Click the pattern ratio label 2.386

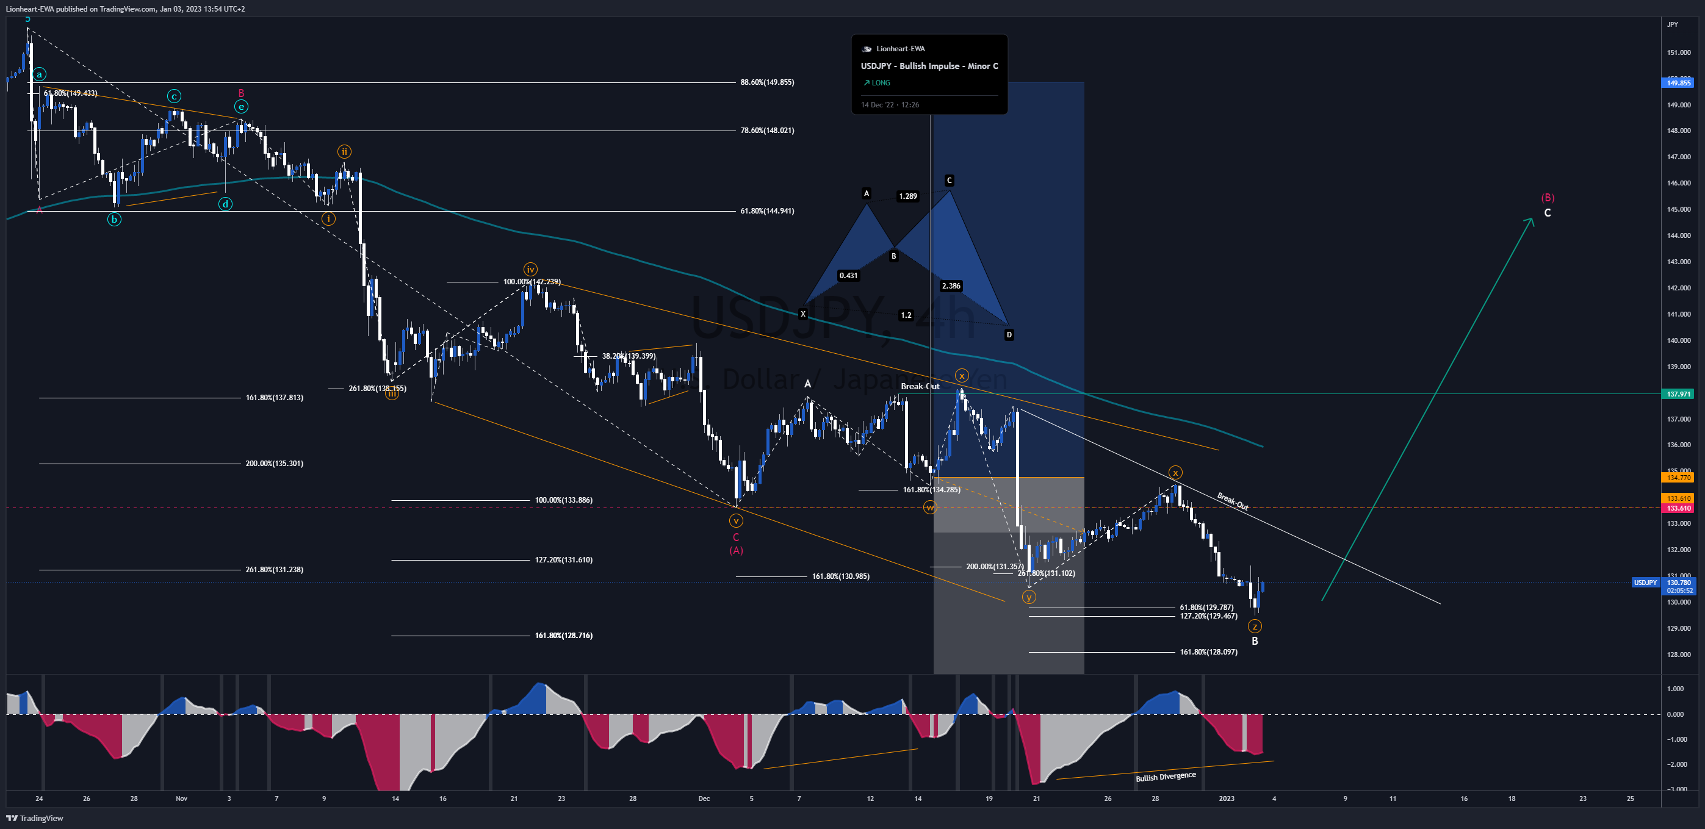pos(951,286)
